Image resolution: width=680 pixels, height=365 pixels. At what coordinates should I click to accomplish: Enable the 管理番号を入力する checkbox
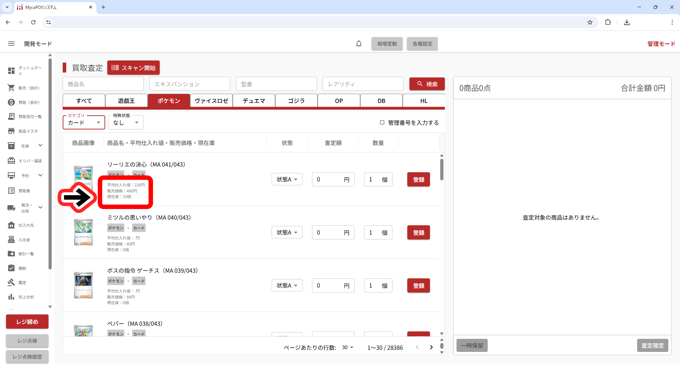pos(382,122)
